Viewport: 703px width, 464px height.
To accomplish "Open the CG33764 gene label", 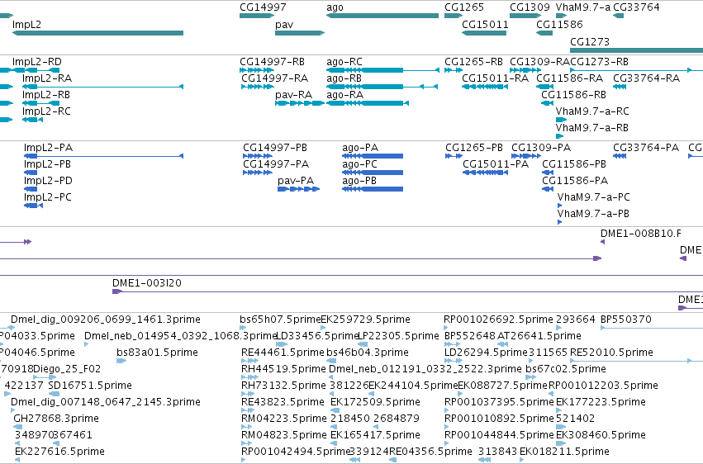I will (636, 7).
